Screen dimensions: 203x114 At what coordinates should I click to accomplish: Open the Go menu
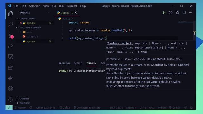click(x=54, y=6)
